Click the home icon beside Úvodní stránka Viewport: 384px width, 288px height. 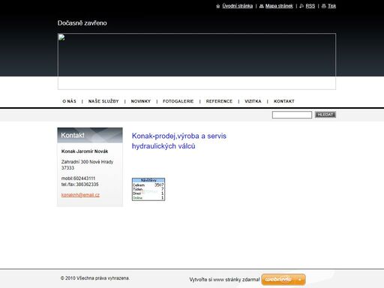pos(218,6)
